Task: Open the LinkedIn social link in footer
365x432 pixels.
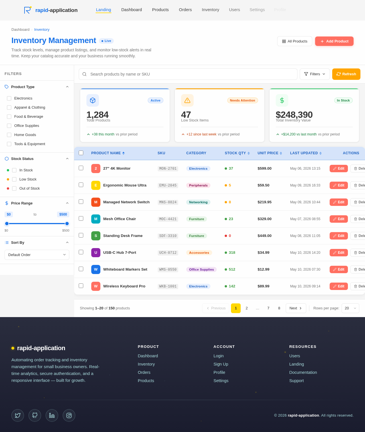Action: (x=52, y=415)
